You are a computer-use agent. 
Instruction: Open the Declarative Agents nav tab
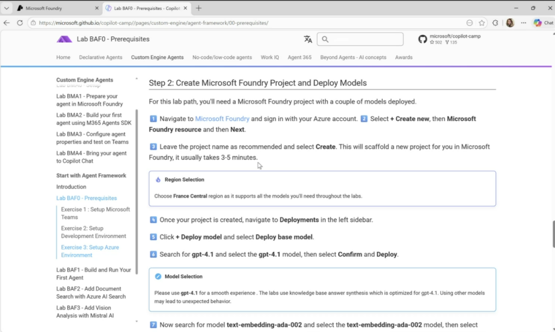(101, 57)
